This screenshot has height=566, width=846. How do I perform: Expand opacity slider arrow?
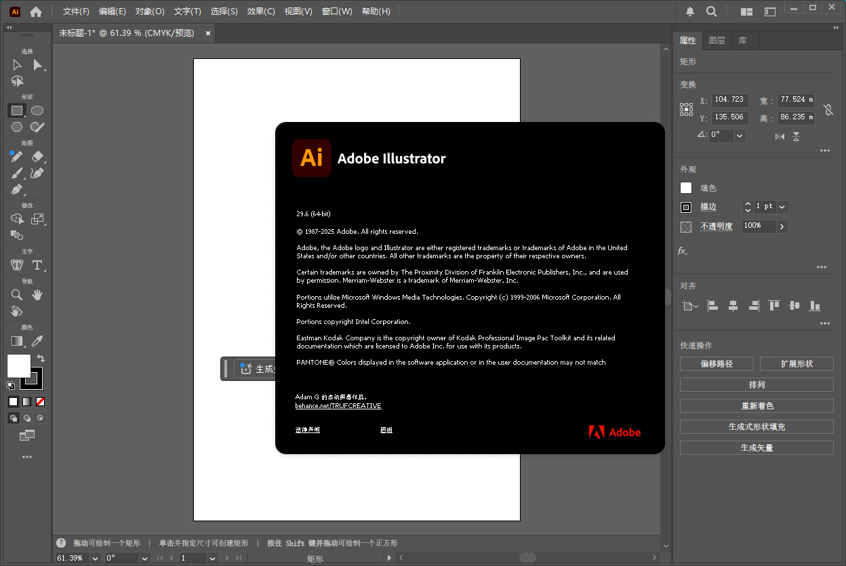(782, 226)
